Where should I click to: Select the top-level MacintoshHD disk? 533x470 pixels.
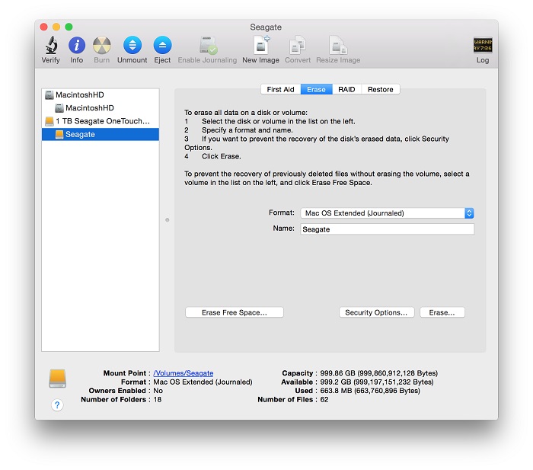(x=101, y=95)
